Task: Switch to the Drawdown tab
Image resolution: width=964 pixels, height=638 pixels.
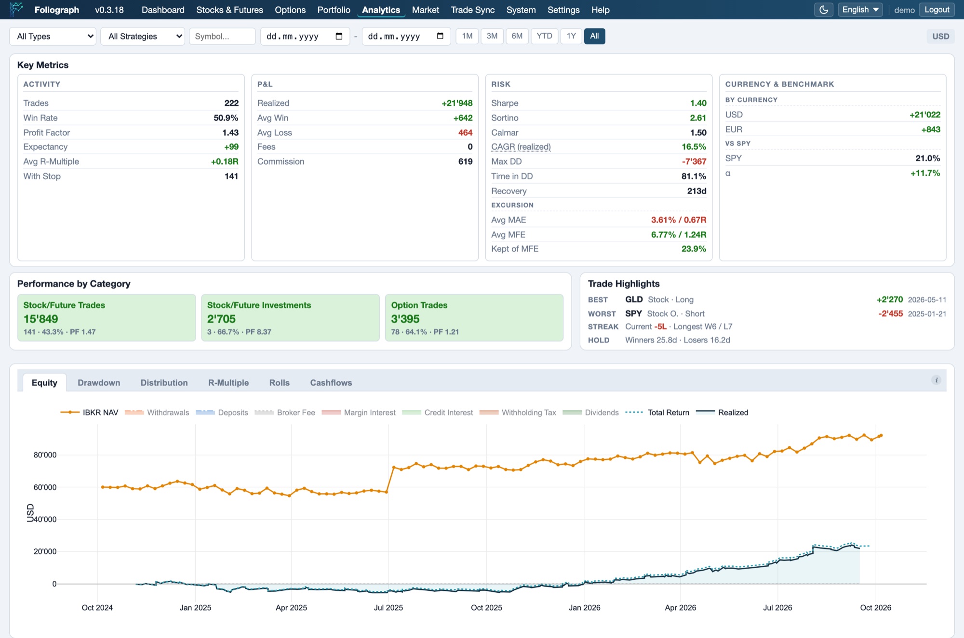Action: (x=99, y=382)
